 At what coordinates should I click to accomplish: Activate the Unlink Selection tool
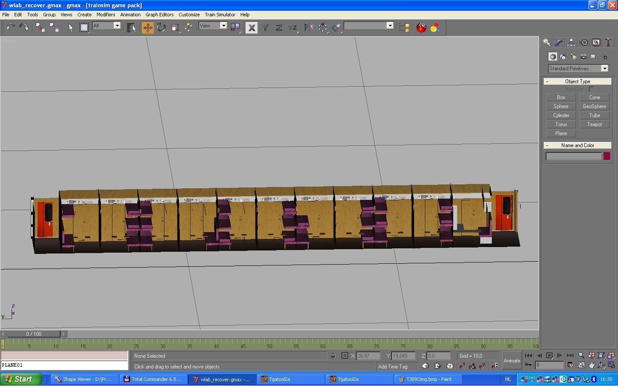click(x=54, y=27)
